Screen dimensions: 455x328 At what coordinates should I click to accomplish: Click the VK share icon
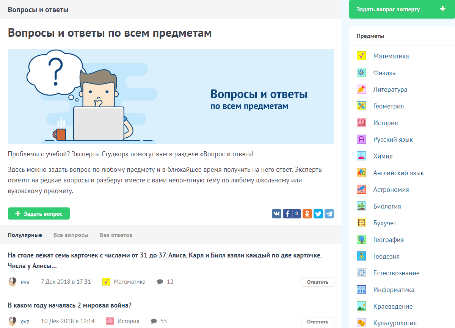(x=276, y=213)
